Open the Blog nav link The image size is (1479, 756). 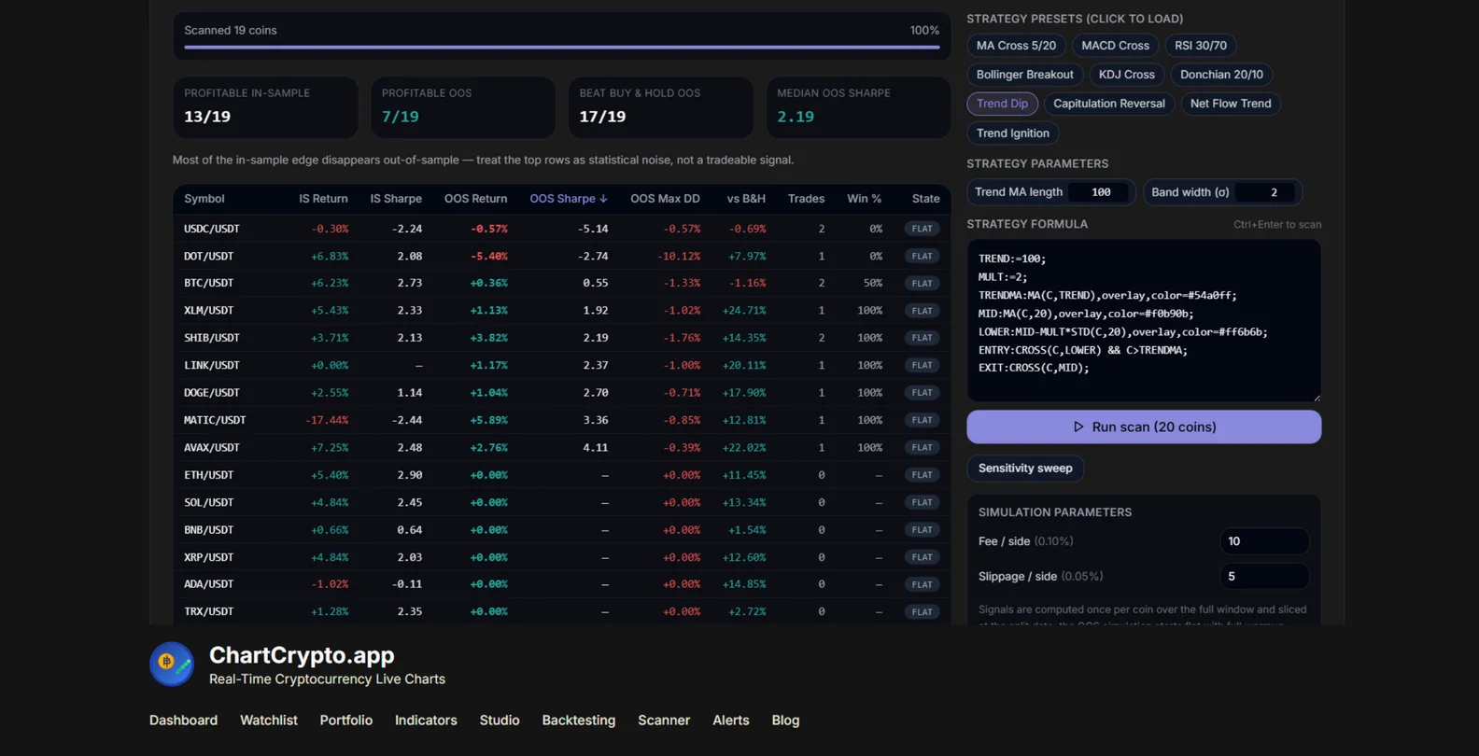(x=785, y=721)
